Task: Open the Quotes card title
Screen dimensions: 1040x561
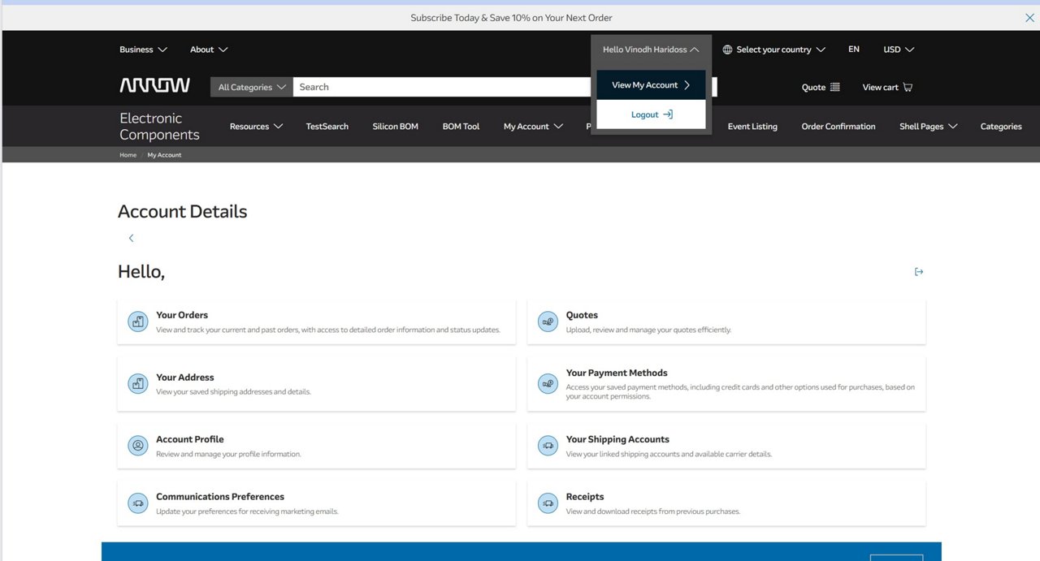Action: pyautogui.click(x=582, y=315)
